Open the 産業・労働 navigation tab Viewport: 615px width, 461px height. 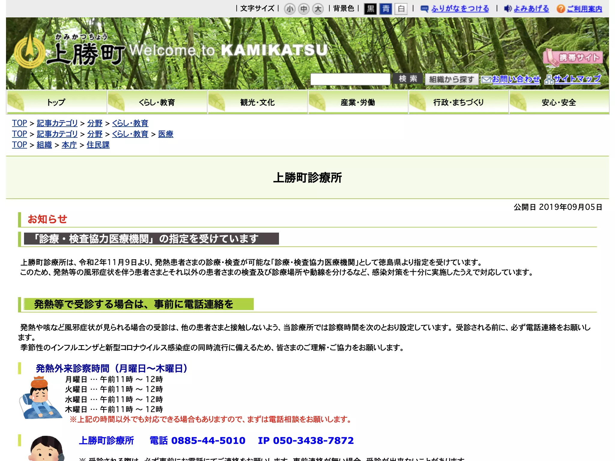(x=358, y=102)
